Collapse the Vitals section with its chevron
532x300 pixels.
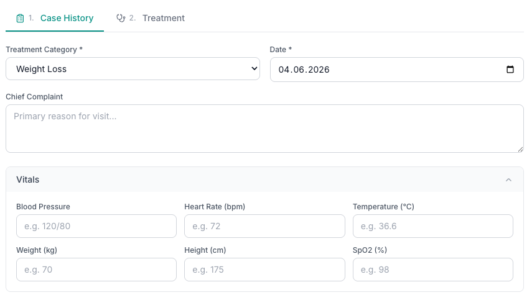(x=508, y=180)
